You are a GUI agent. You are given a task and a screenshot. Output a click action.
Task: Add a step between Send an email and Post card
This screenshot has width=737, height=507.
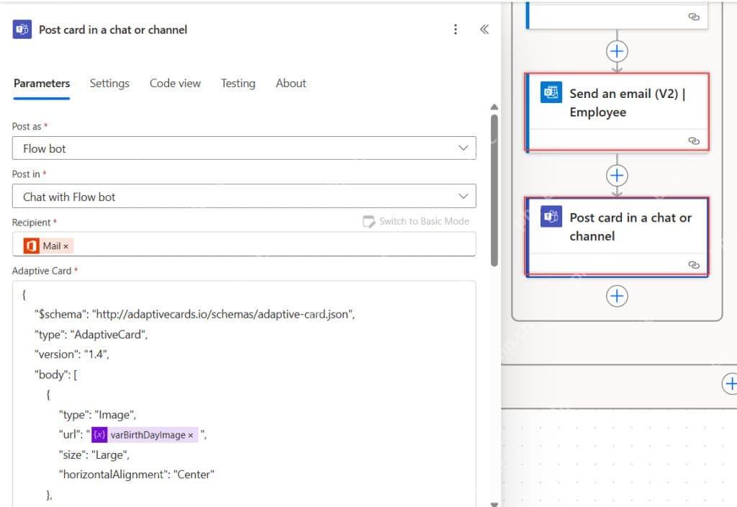tap(617, 176)
